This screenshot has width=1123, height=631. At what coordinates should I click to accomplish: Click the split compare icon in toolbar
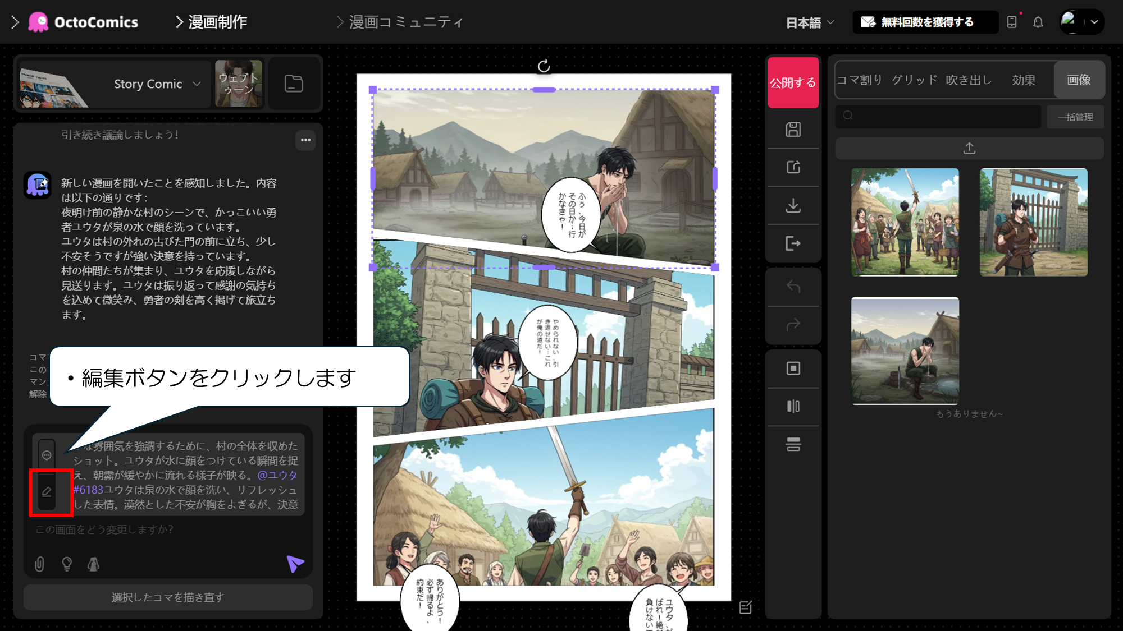click(793, 406)
